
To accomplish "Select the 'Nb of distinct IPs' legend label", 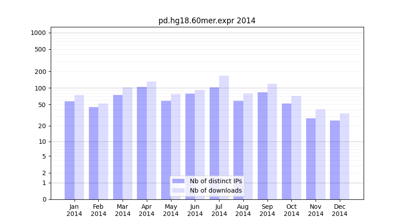I will pyautogui.click(x=215, y=181).
